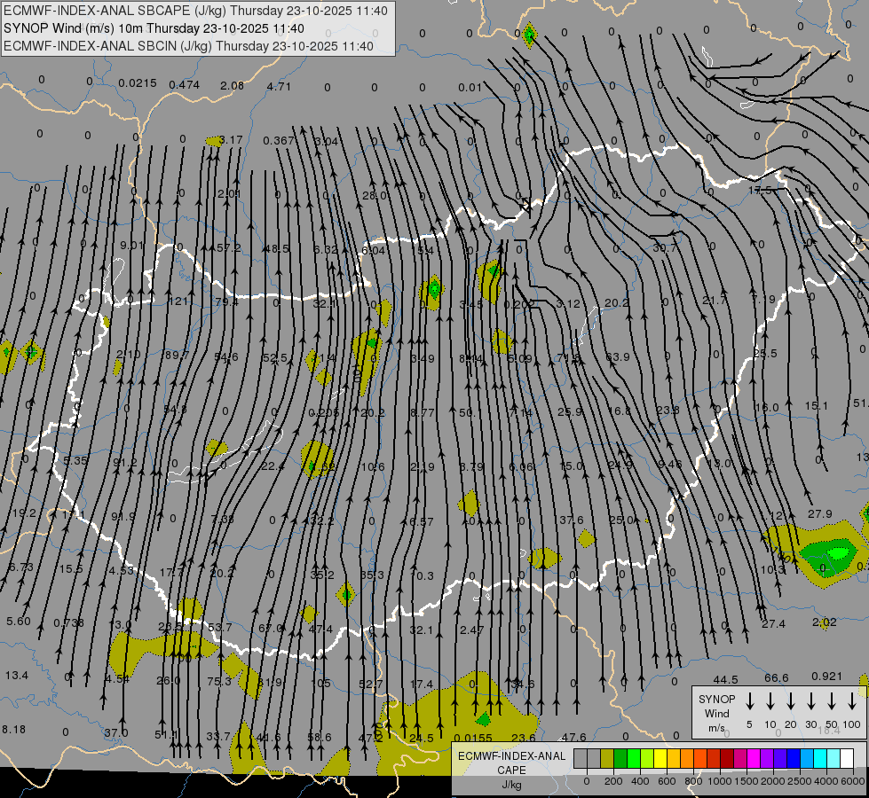869x798 pixels.
Task: Click the 66.6 value on the map
Action: click(777, 677)
